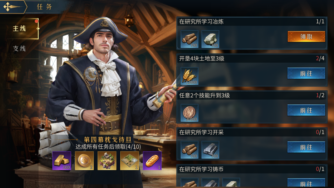Go to the 开垦4块土地至3级 task via 前往

click(x=306, y=73)
